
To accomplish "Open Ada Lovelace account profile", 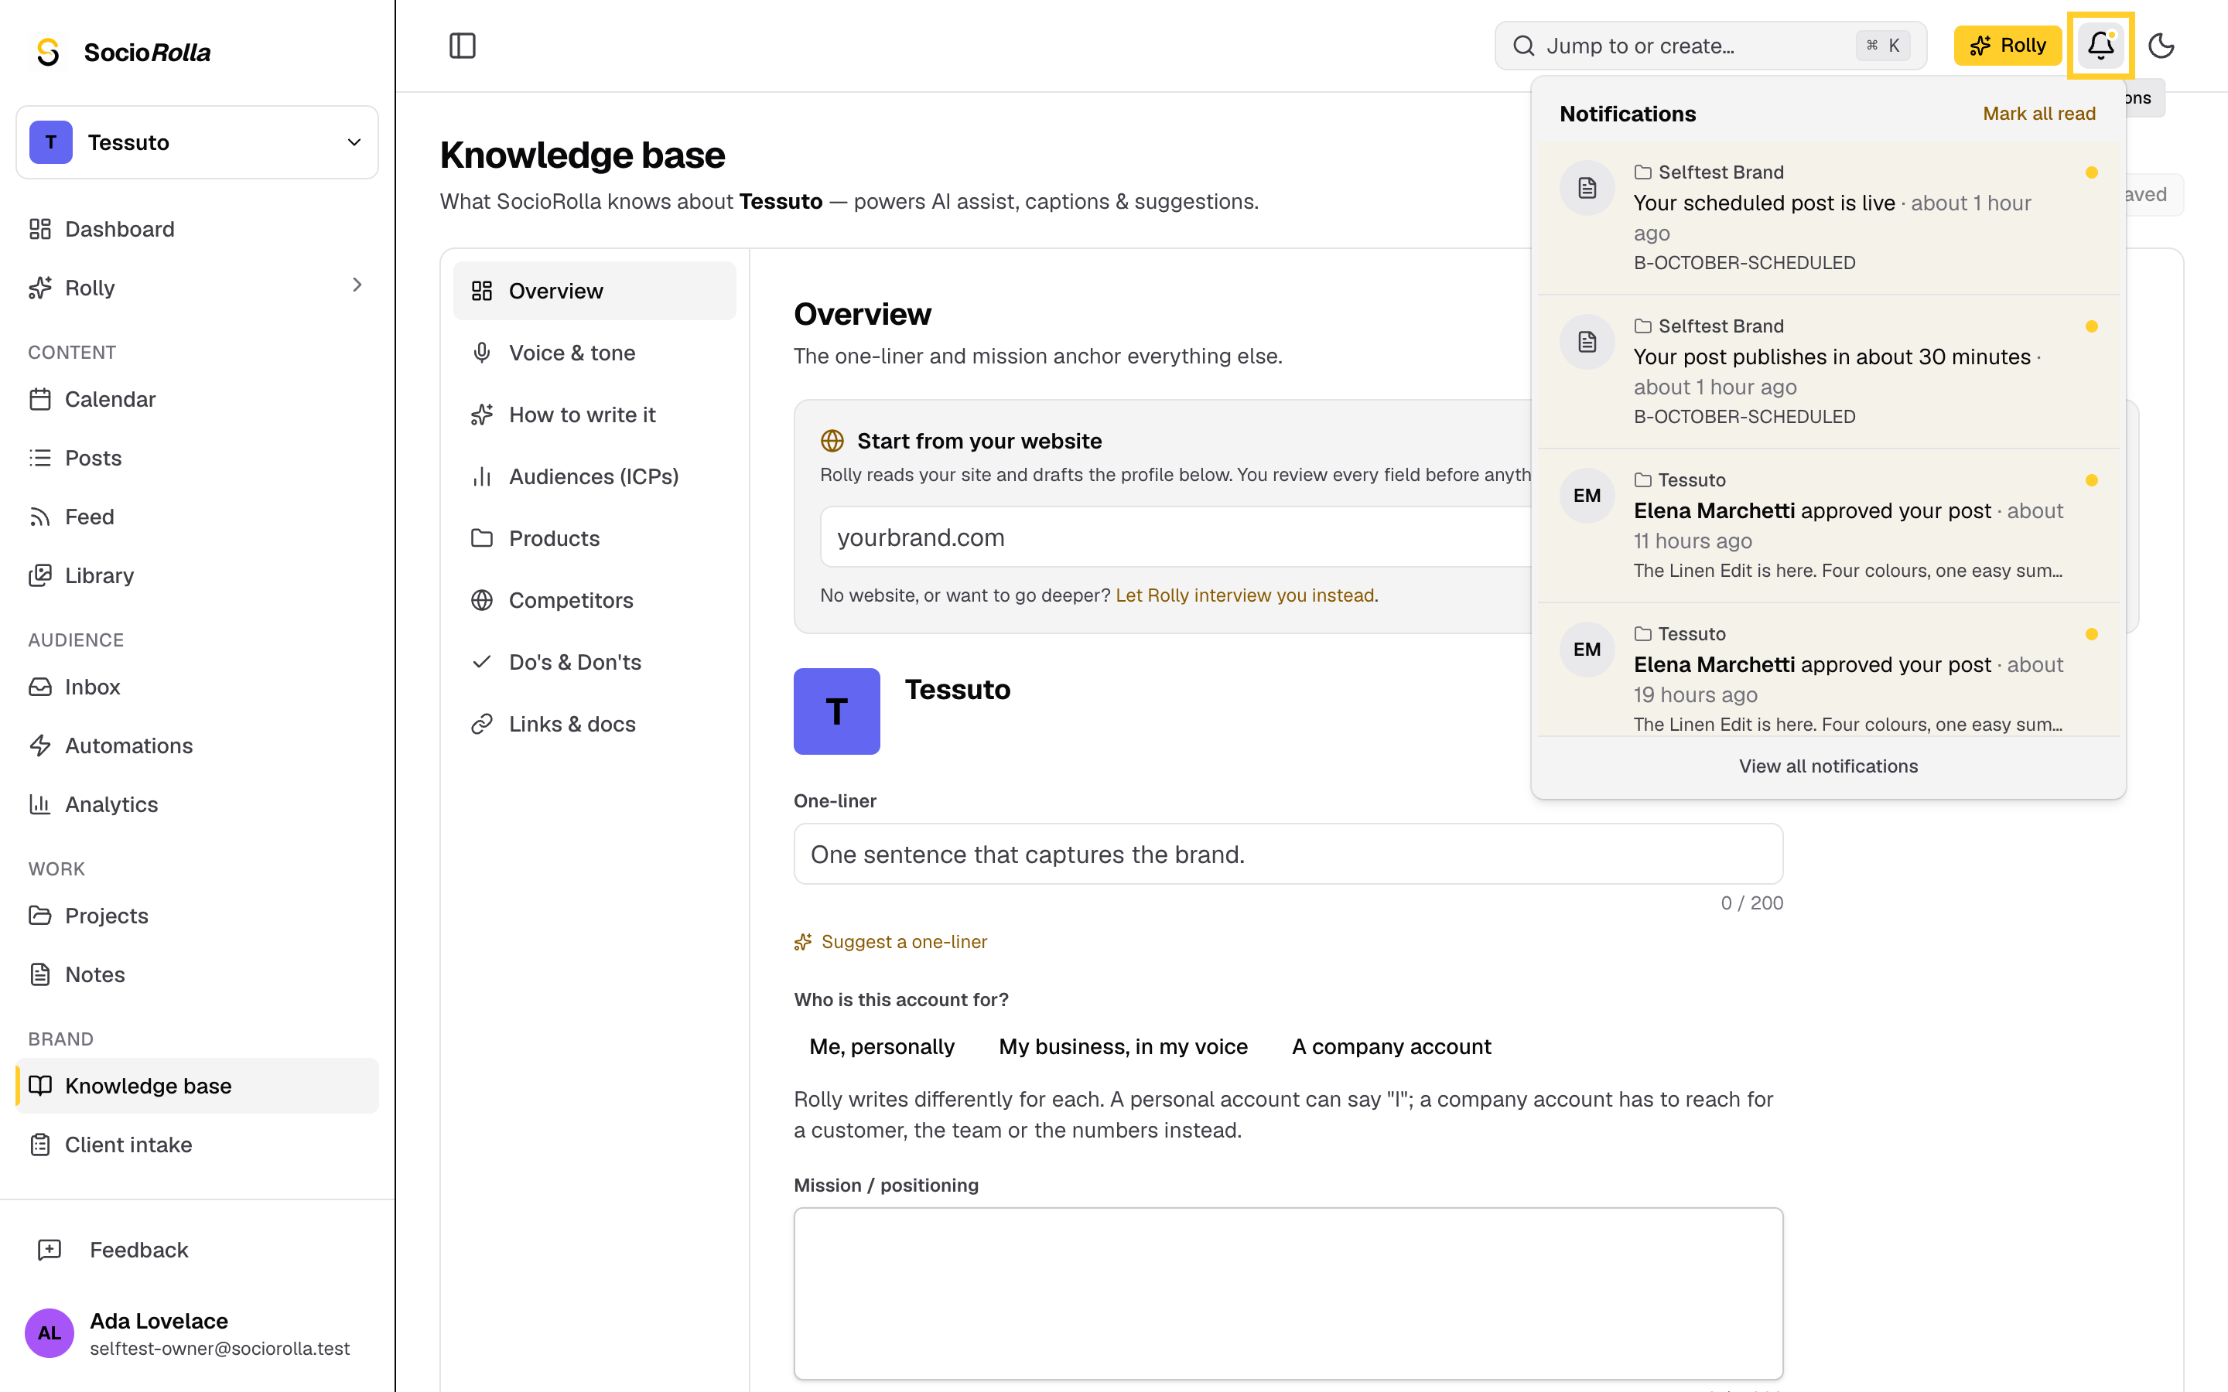I will coord(197,1333).
